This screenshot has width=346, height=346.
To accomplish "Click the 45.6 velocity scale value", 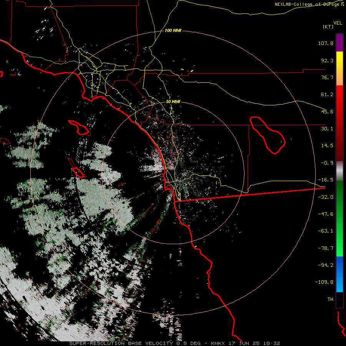I will (x=327, y=111).
